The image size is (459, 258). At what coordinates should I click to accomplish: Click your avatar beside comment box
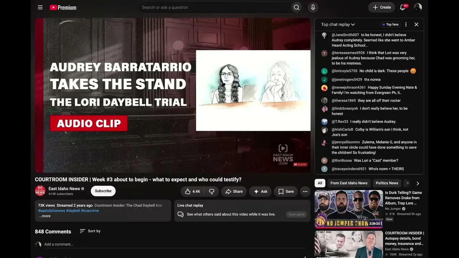[38, 245]
